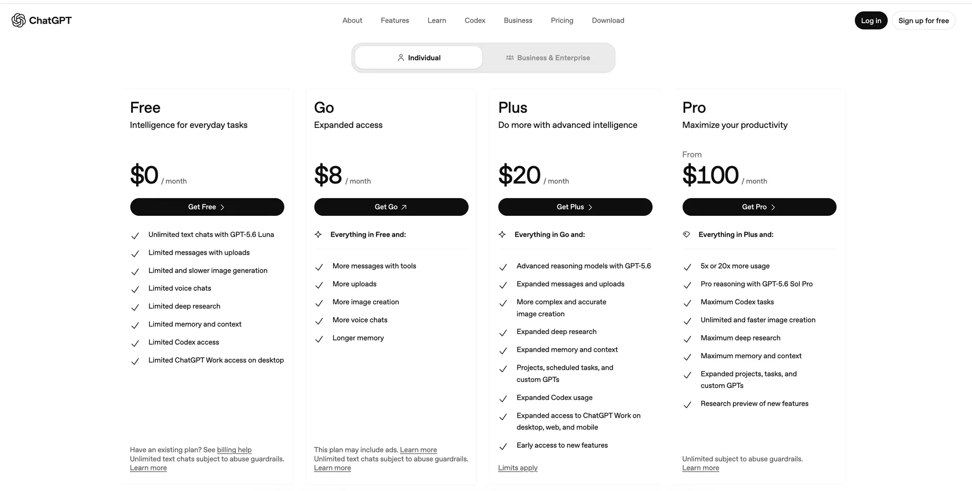Click the diamond icon next to Everything in Plus

686,235
